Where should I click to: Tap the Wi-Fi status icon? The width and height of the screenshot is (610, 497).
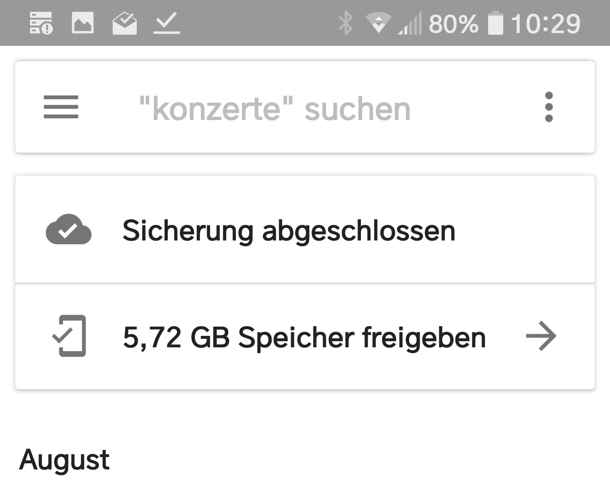378,23
